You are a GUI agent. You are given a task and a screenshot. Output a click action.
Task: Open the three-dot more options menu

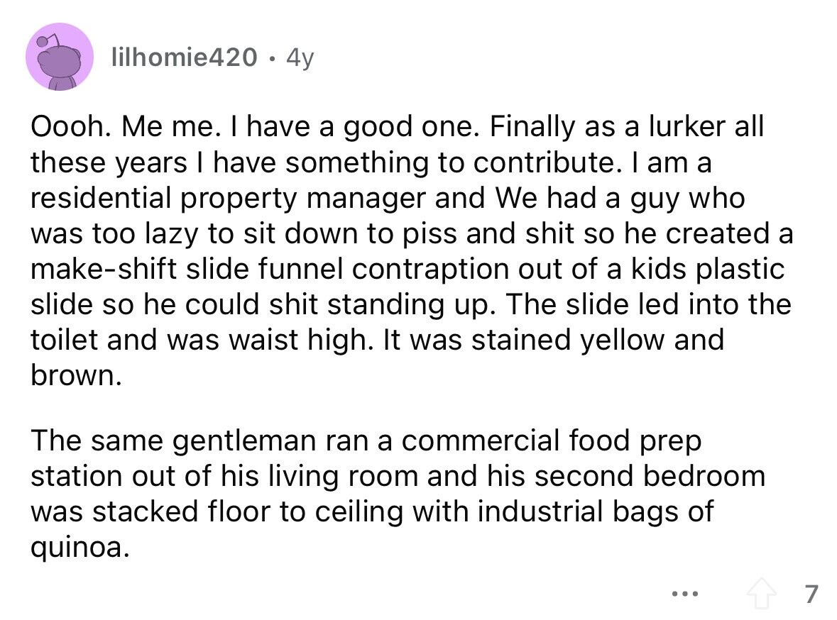point(684,593)
